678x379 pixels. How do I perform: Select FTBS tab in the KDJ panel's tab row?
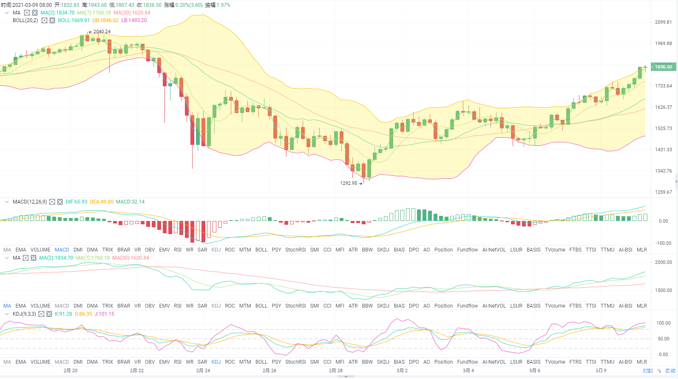(576, 362)
